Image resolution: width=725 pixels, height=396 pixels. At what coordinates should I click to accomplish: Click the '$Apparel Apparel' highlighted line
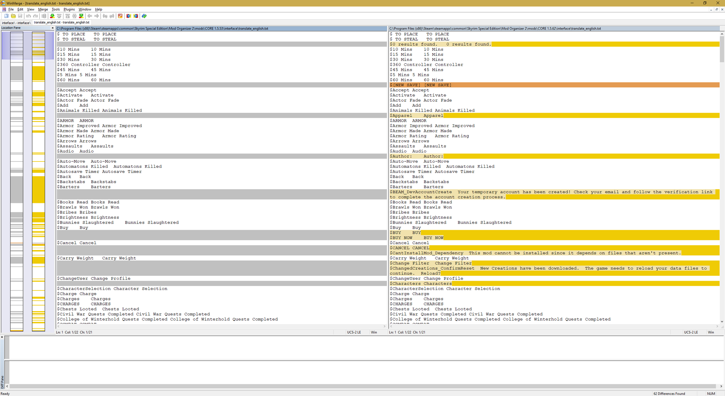tap(554, 116)
